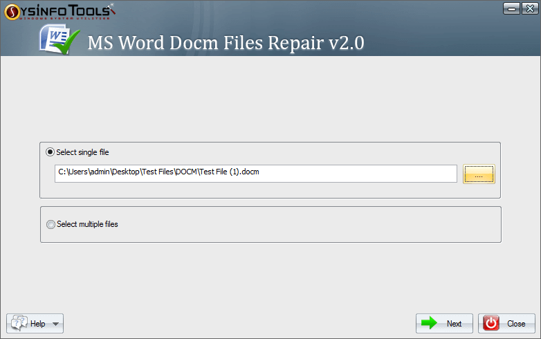Click the red power icon on Close
The width and height of the screenshot is (541, 339).
pos(491,324)
